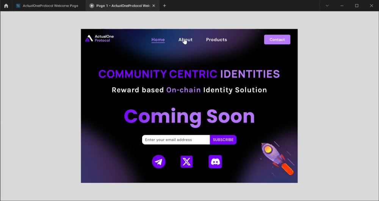Open the Products nav link
This screenshot has width=379, height=201.
[x=216, y=40]
